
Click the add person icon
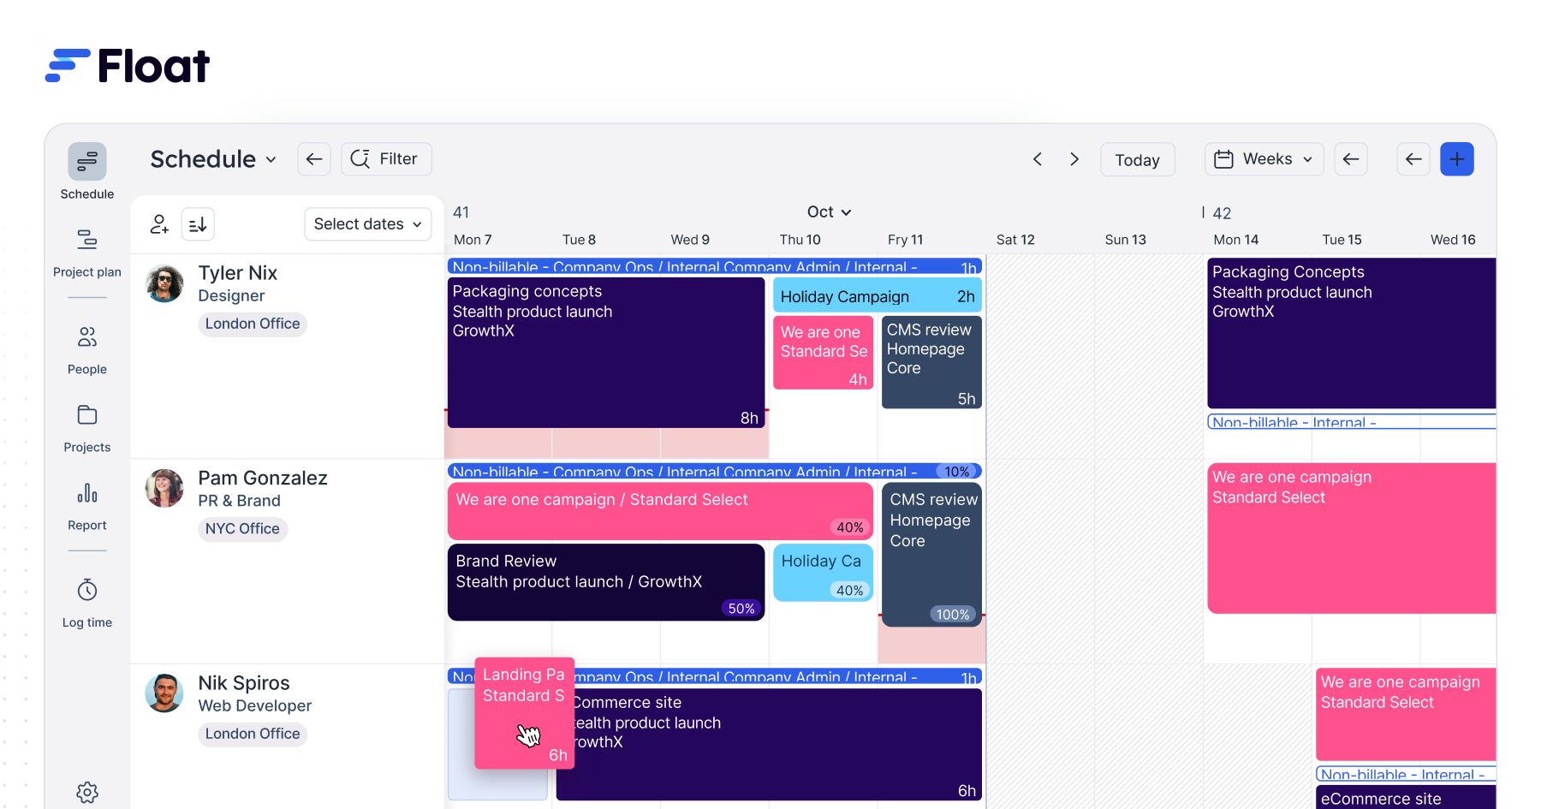pos(159,224)
